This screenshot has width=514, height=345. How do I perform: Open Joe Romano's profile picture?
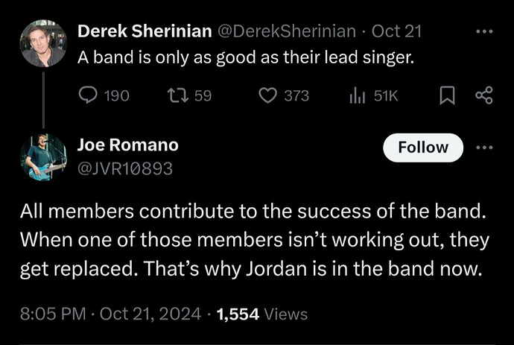pos(43,157)
